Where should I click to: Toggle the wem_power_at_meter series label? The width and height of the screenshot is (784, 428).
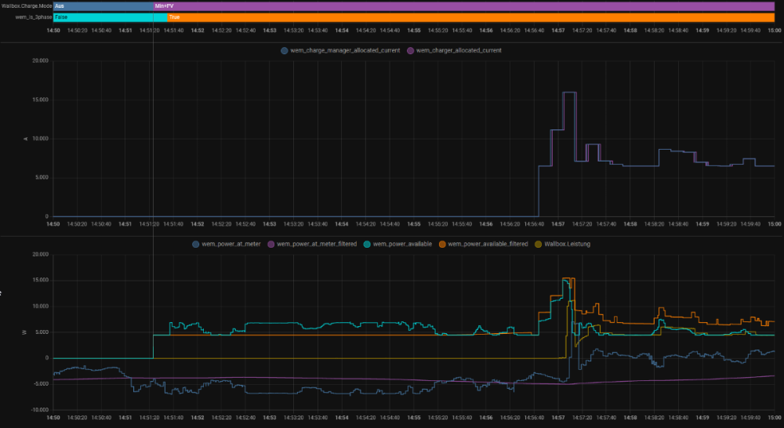[x=231, y=244]
